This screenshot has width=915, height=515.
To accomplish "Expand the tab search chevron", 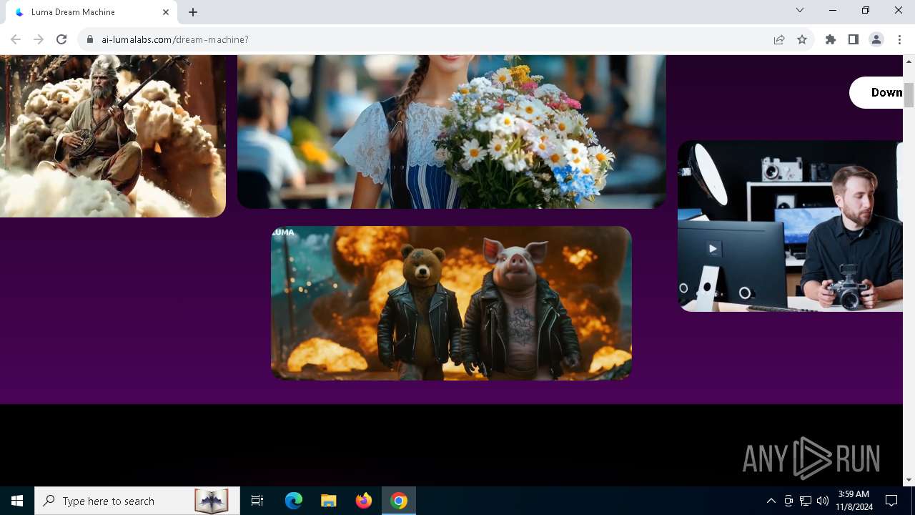I will pos(800,10).
